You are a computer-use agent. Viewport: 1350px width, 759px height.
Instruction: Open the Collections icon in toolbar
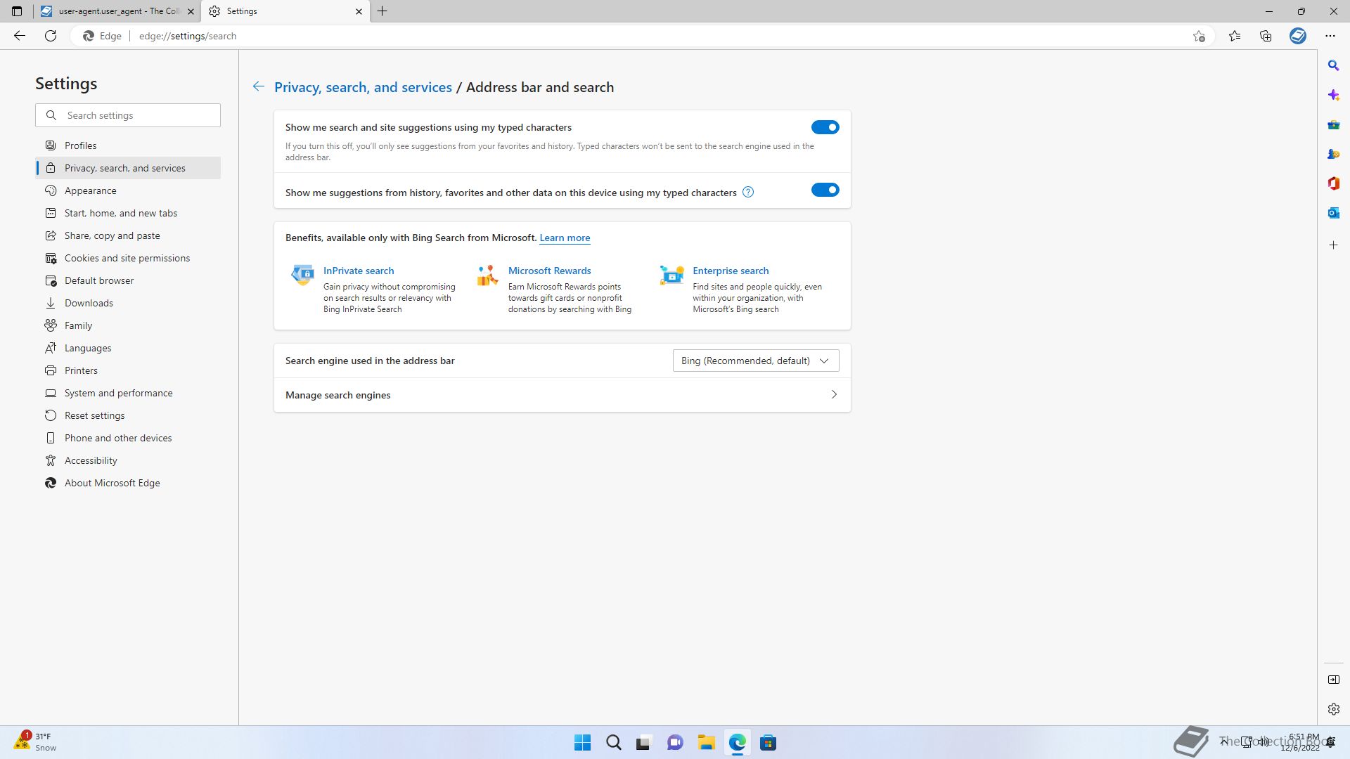(x=1266, y=36)
